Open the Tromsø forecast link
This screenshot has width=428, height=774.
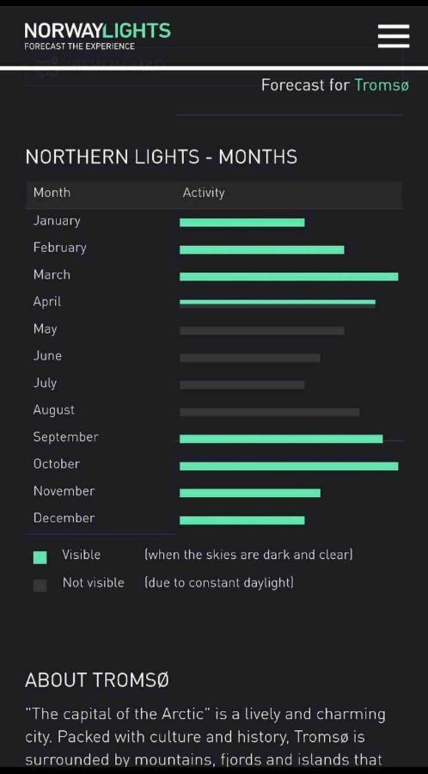382,85
